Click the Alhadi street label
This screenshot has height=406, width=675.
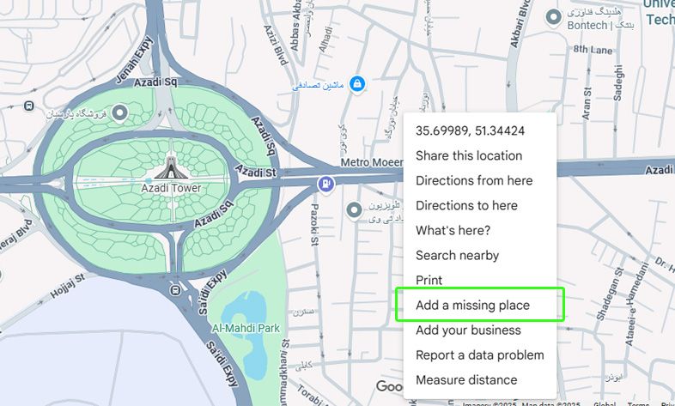click(325, 39)
